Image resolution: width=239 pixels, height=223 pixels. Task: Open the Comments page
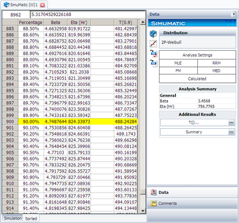192,203
